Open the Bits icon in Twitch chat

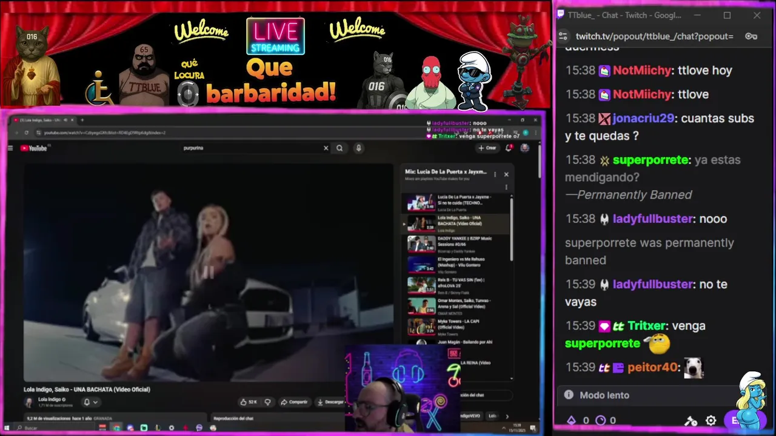pyautogui.click(x=571, y=420)
